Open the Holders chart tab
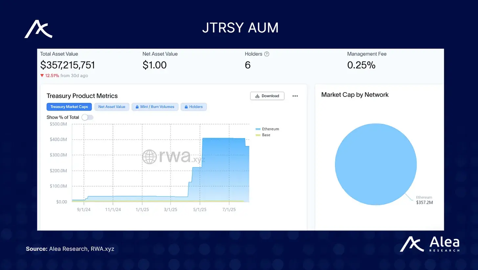 click(x=194, y=107)
